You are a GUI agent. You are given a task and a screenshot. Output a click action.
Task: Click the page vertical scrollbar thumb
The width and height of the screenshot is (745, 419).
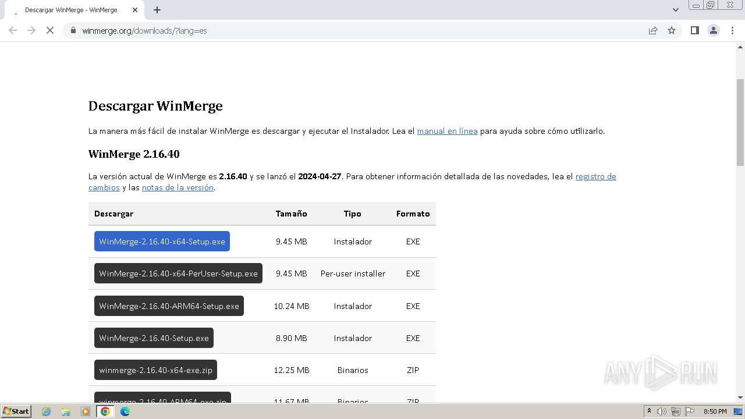pos(740,122)
